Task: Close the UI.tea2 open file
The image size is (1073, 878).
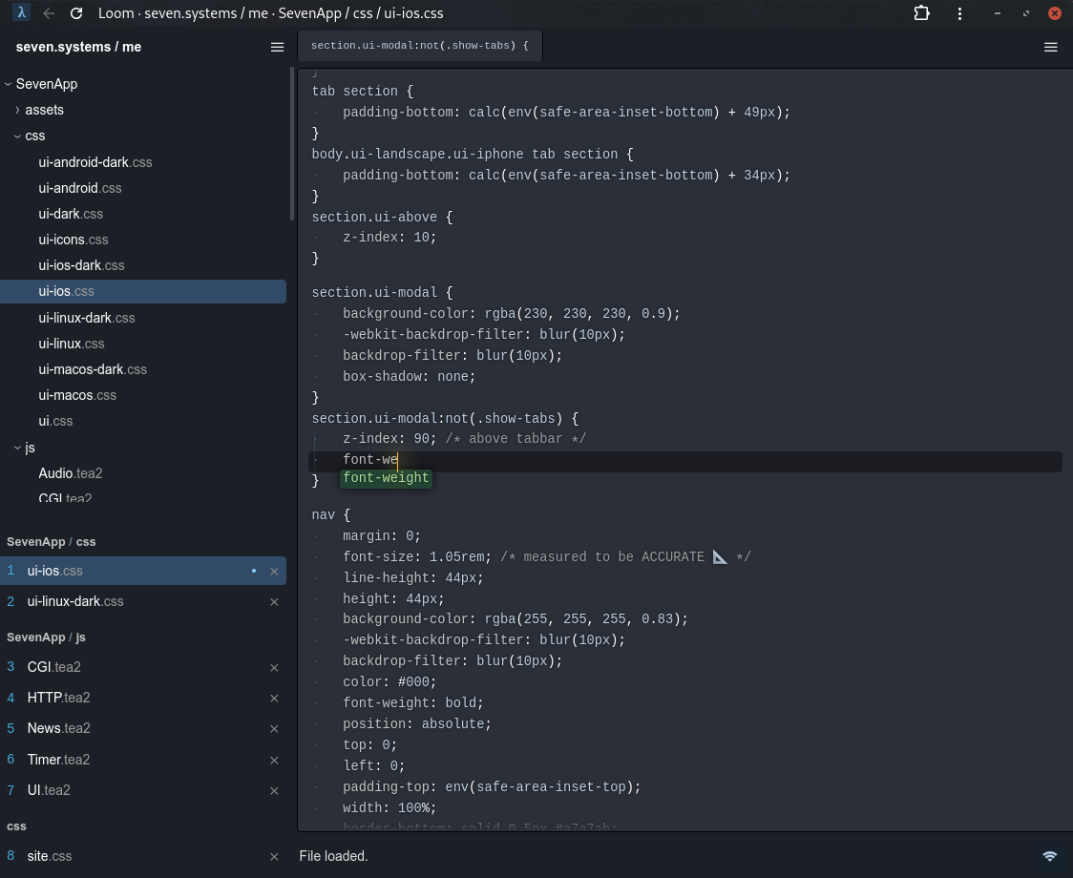Action: [274, 791]
